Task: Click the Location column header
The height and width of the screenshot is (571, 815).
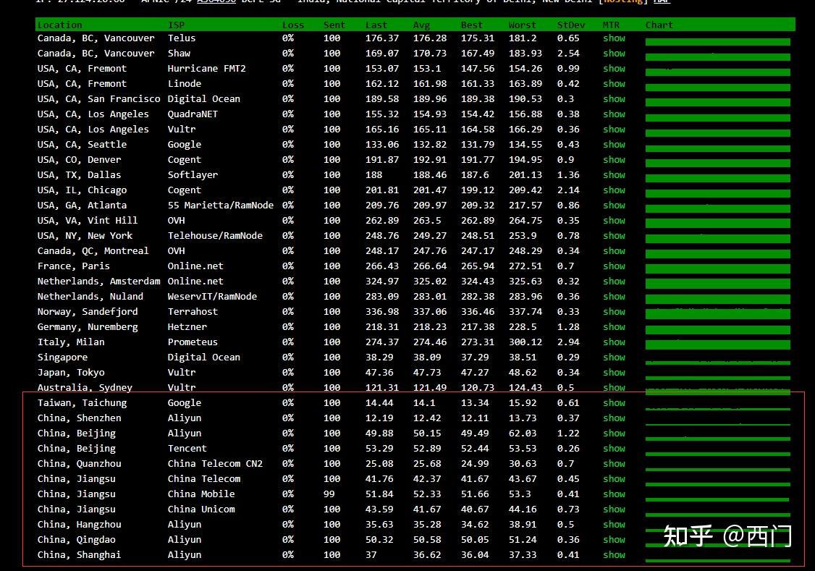Action: click(x=60, y=25)
